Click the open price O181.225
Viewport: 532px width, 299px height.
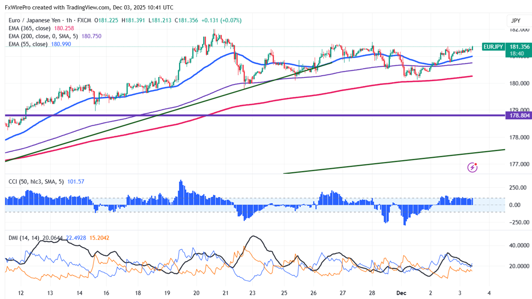click(106, 20)
